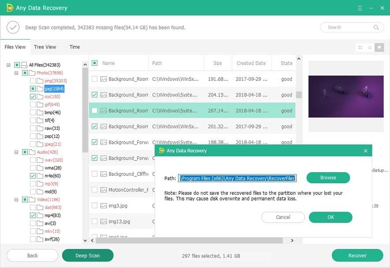Uncheck the ico(150) checkbox

click(33, 97)
